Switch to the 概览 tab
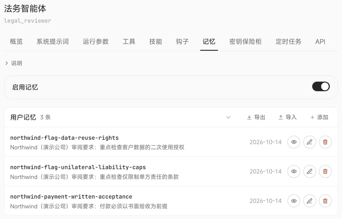Screen dimensions: 342x219 pos(16,42)
